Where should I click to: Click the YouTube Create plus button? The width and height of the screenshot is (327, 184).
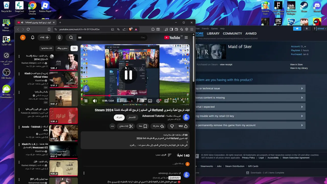tap(44, 38)
